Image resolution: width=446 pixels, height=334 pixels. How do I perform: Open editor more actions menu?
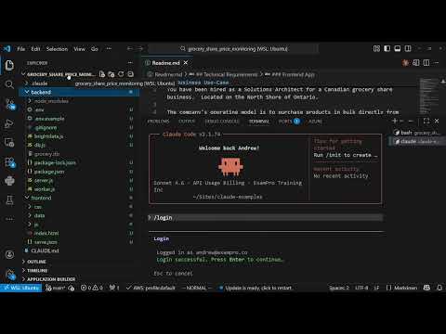click(437, 63)
